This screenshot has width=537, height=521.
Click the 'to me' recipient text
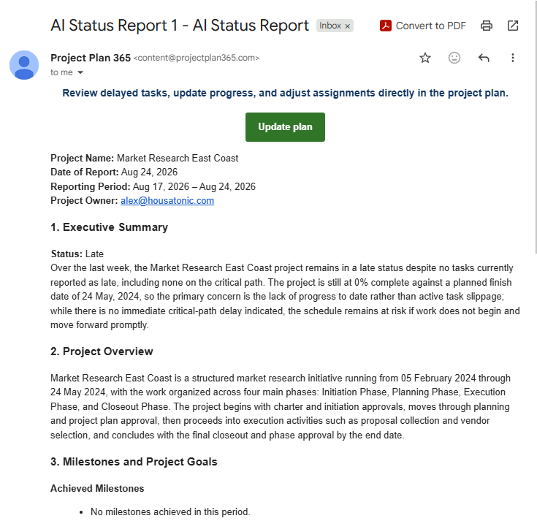coord(61,72)
